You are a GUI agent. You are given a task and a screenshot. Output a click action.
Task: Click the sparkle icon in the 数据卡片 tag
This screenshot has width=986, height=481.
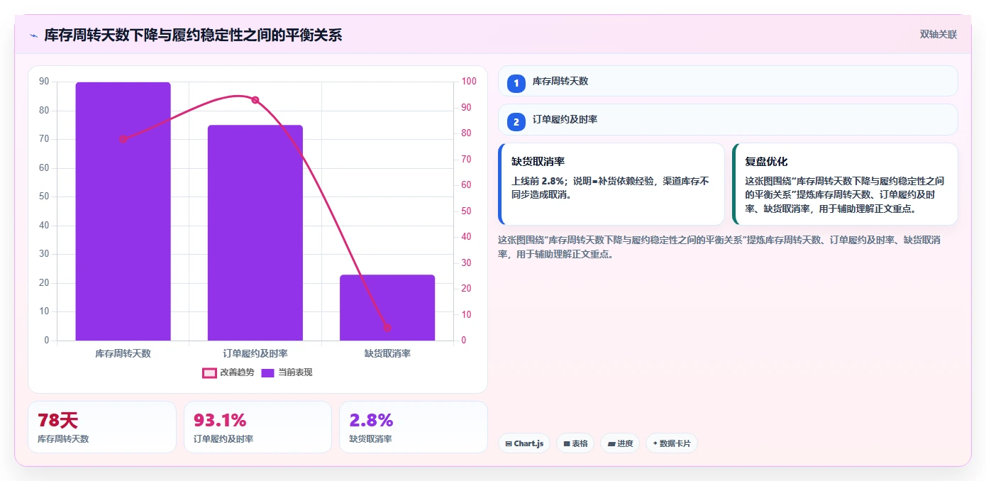[655, 443]
